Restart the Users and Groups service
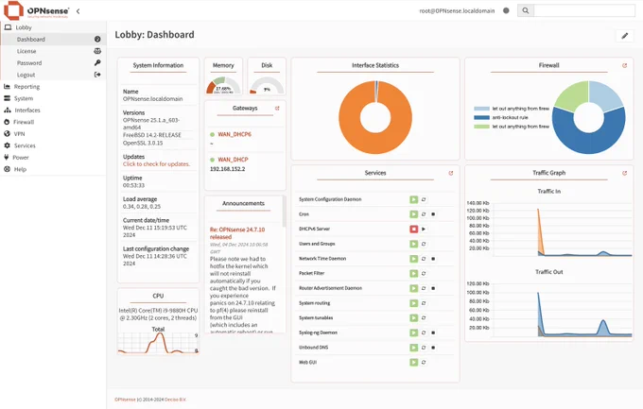This screenshot has width=643, height=409. point(424,244)
